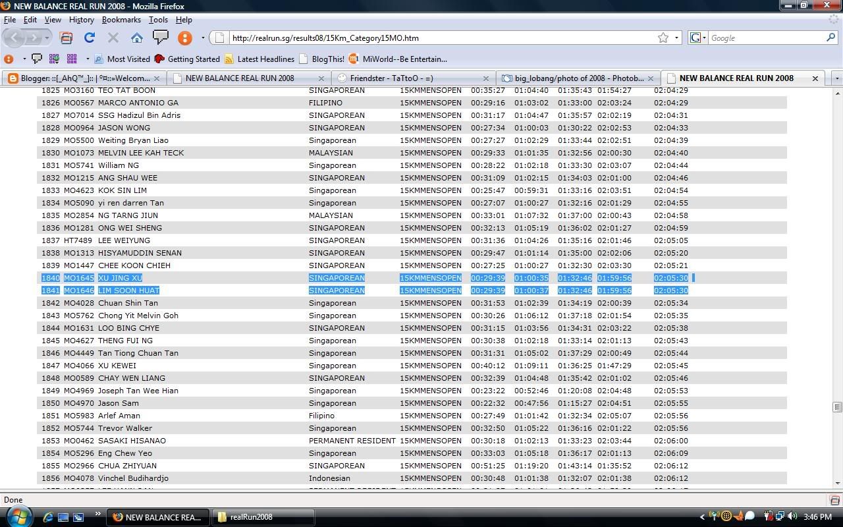The width and height of the screenshot is (843, 527).
Task: Click the search magnifier icon
Action: click(830, 38)
